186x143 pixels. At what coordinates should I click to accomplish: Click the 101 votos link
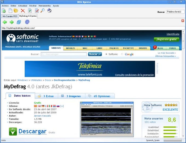[x=150, y=122]
